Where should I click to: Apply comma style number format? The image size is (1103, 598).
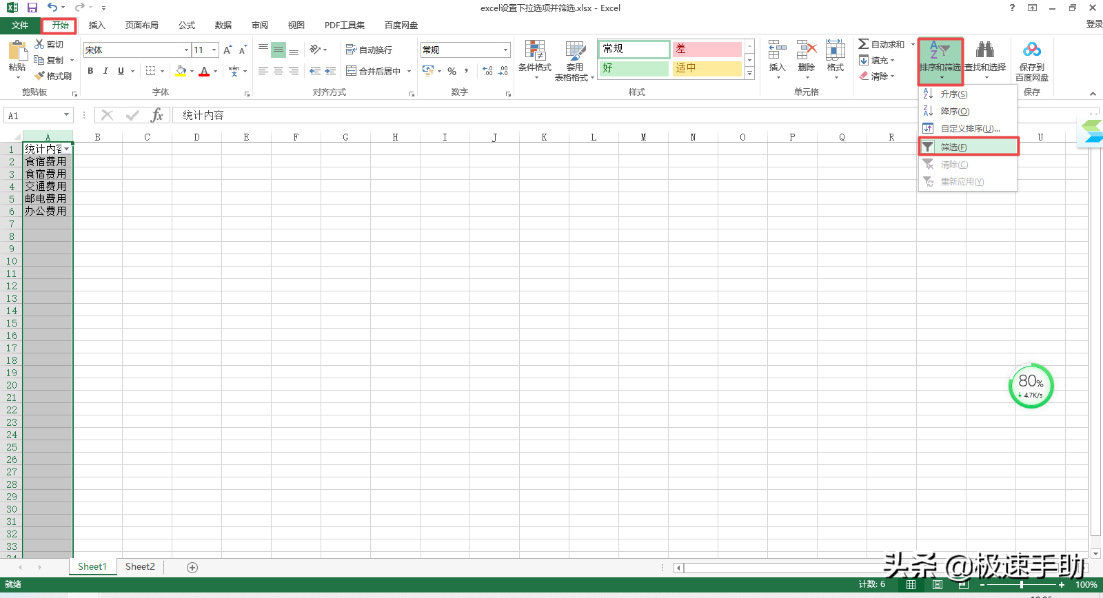pos(467,71)
